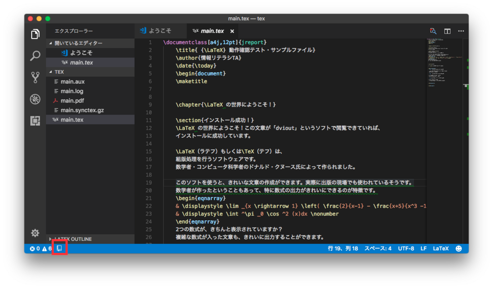The height and width of the screenshot is (288, 493).
Task: Collapse the TEX folder section
Action: click(90, 72)
